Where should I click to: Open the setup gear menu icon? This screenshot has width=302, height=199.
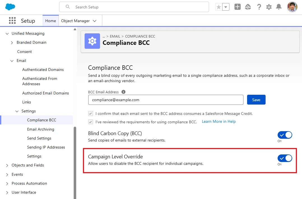[269, 7]
